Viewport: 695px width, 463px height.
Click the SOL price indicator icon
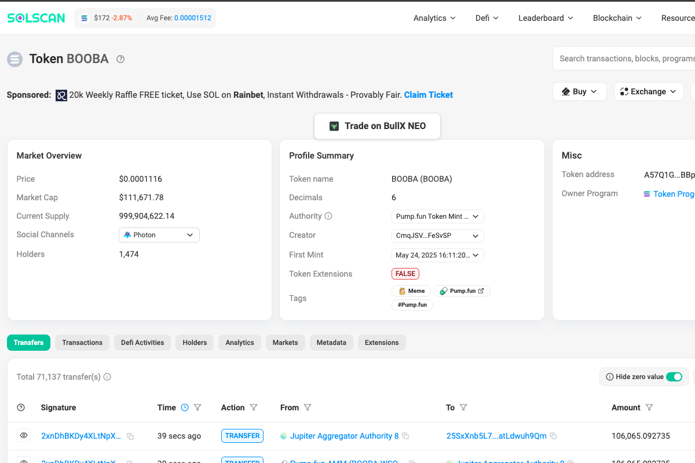[x=85, y=18]
